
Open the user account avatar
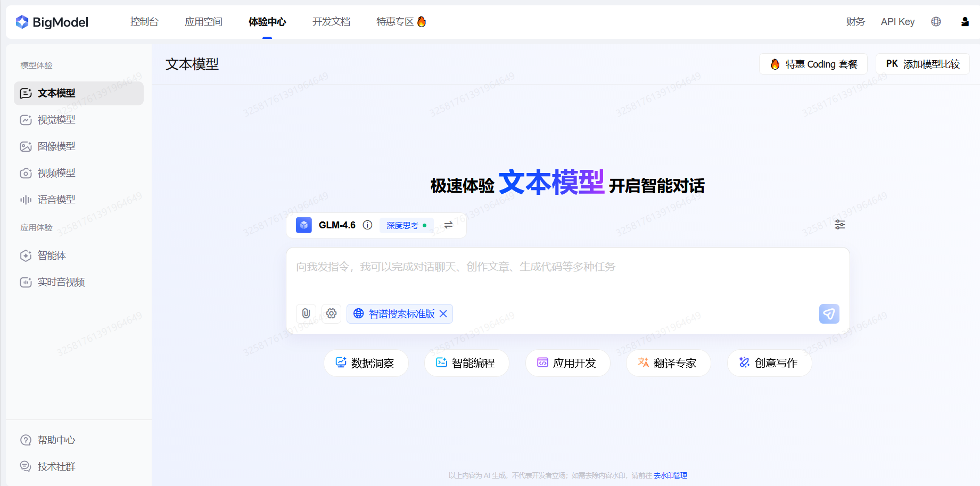(965, 22)
